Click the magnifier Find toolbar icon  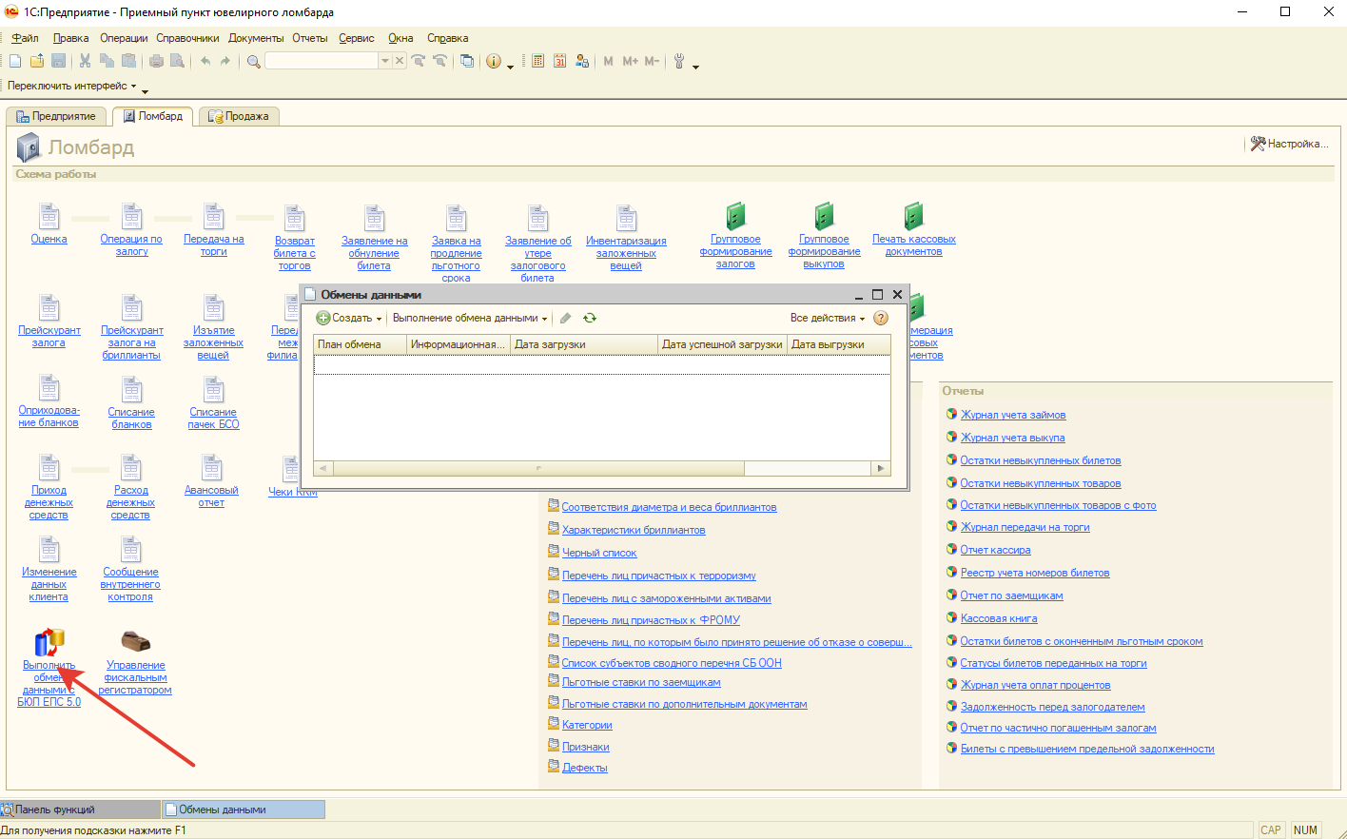(x=254, y=61)
